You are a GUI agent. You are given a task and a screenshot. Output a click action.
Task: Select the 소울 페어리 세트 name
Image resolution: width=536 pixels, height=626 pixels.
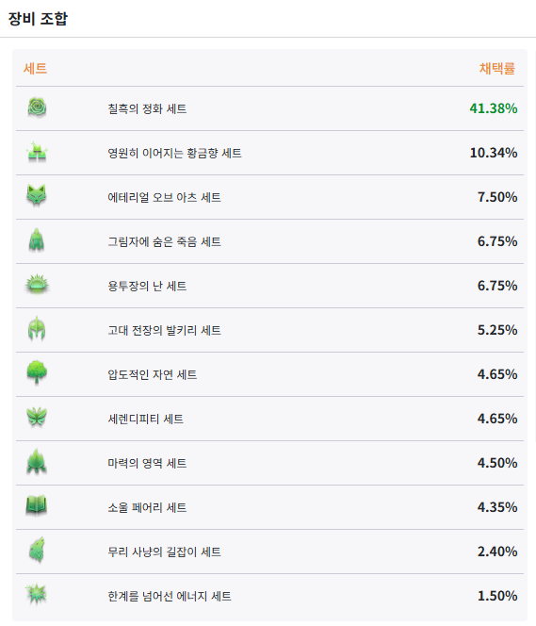click(147, 507)
